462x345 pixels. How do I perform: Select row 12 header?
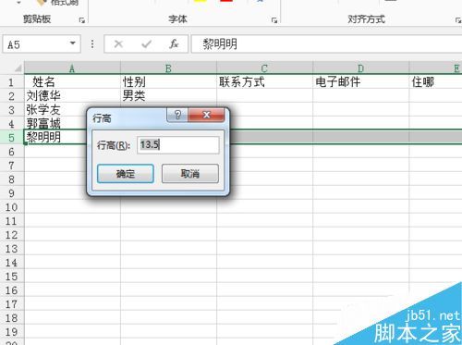tap(12, 235)
